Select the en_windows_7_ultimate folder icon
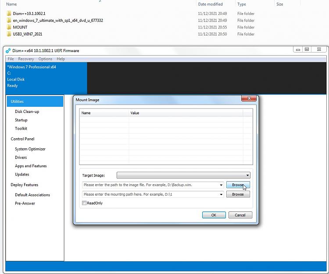329x274 pixels. point(9,20)
